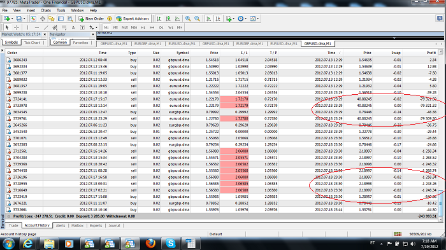This screenshot has width=446, height=250.
Task: Sort history by Symbol column header
Action: click(x=182, y=53)
